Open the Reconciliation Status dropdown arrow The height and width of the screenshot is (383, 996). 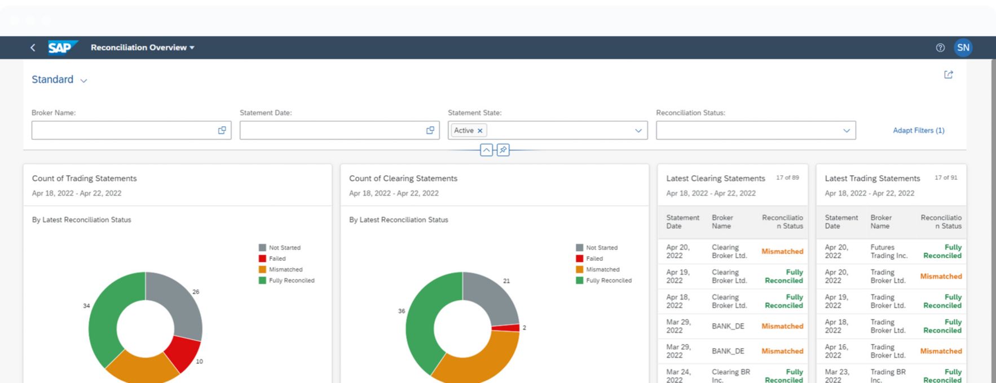[846, 131]
